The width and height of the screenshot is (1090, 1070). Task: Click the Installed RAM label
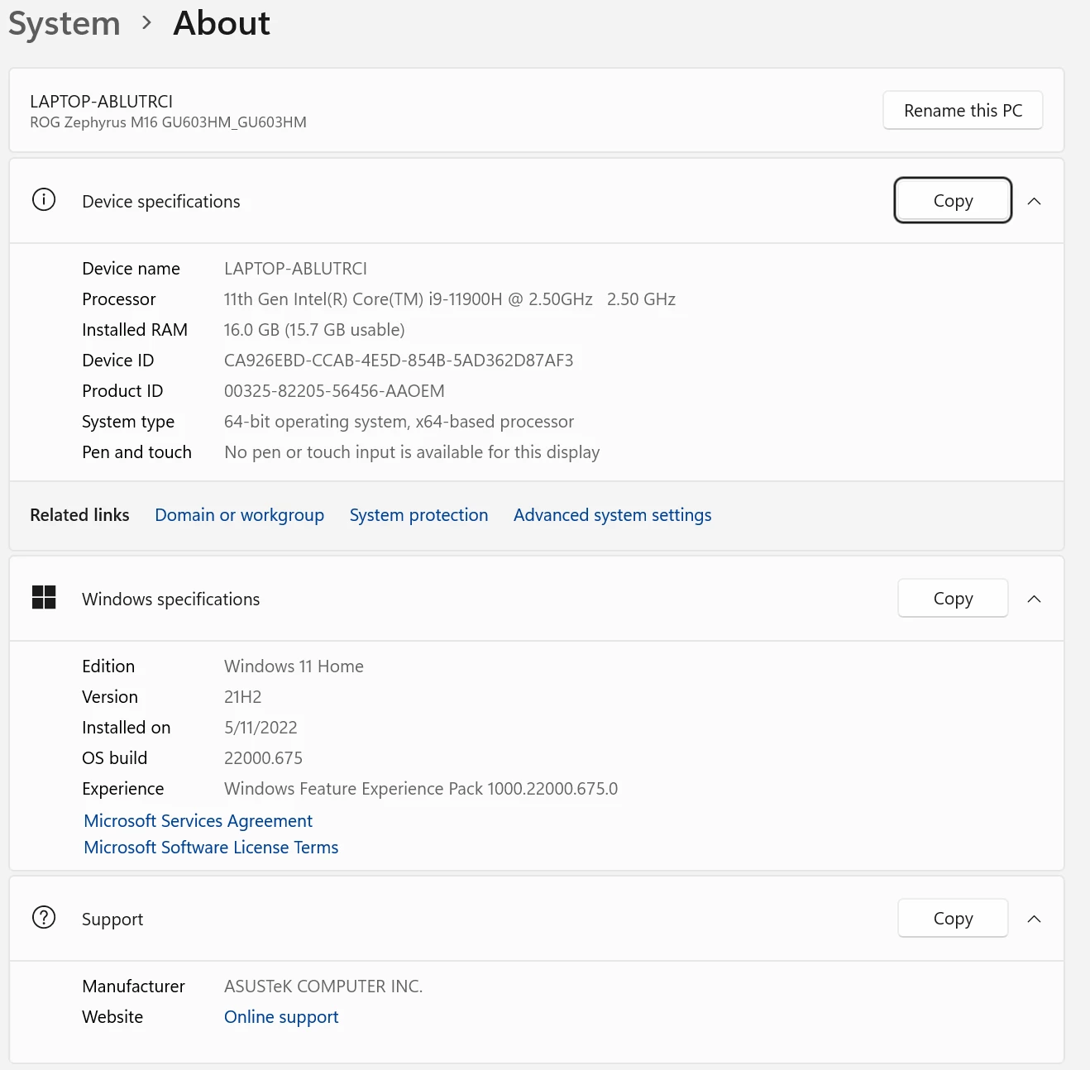click(135, 330)
